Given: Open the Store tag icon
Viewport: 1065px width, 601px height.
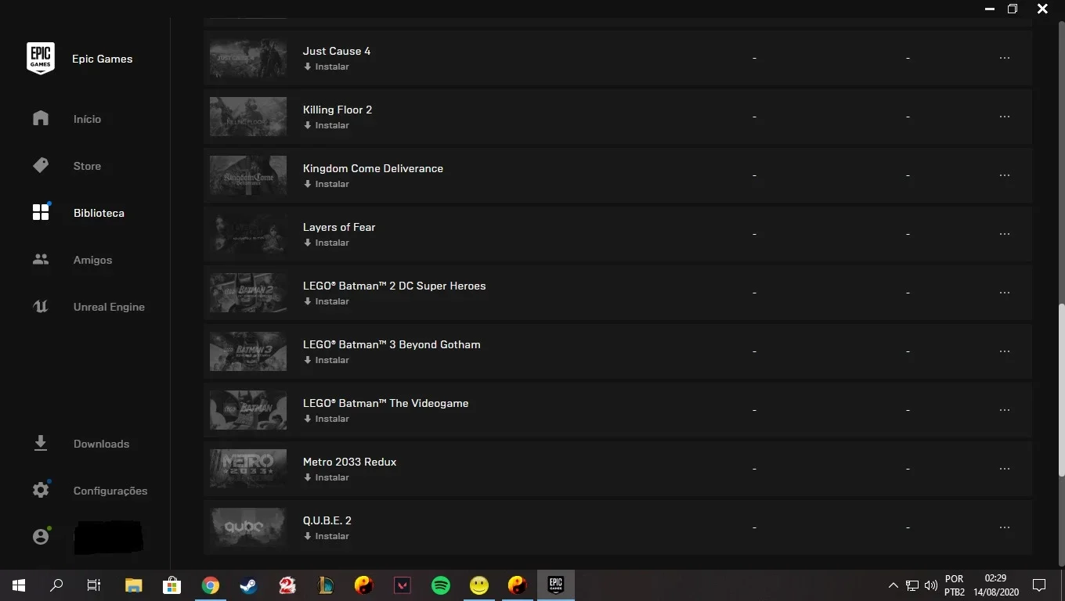Looking at the screenshot, I should pos(41,166).
